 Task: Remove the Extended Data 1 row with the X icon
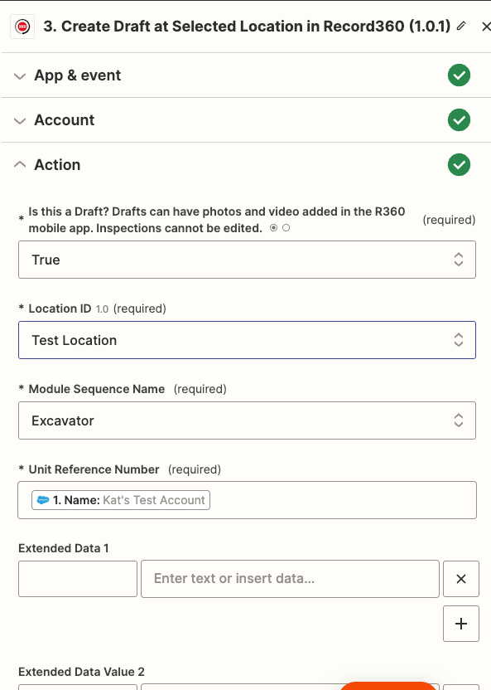pyautogui.click(x=461, y=578)
